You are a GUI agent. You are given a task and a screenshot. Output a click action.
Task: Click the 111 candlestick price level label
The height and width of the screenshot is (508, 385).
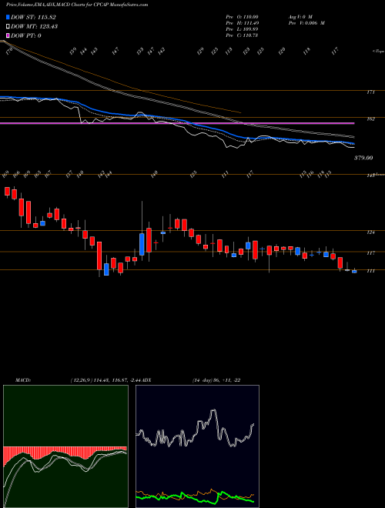pyautogui.click(x=370, y=271)
